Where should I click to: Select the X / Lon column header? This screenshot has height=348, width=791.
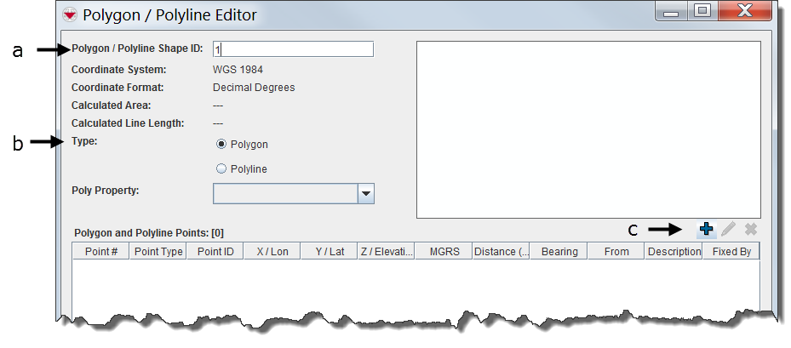272,252
